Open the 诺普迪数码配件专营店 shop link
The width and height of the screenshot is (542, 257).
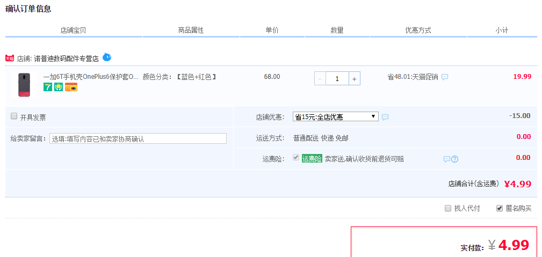(x=67, y=58)
